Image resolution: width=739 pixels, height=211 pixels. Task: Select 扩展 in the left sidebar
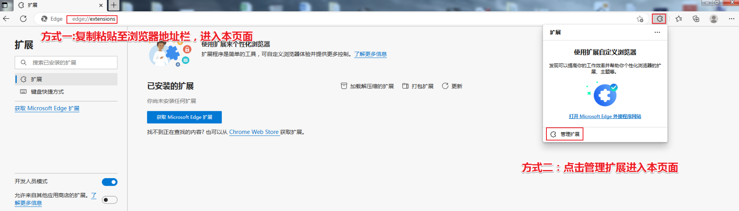click(x=66, y=79)
